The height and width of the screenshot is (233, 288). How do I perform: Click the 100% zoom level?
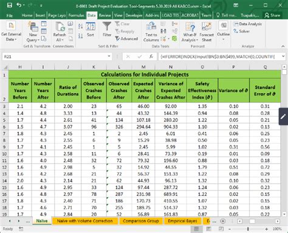click(x=277, y=229)
